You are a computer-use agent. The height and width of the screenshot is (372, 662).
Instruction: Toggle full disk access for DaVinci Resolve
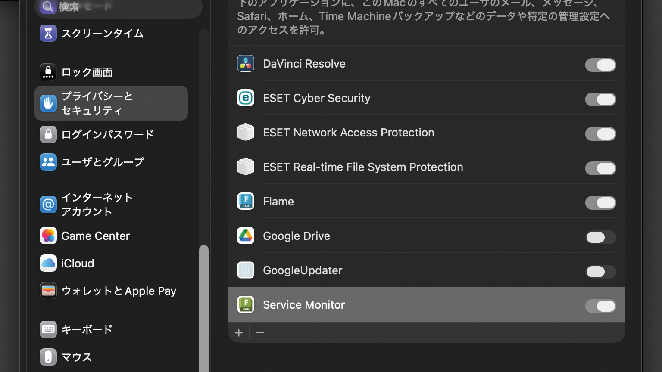600,65
